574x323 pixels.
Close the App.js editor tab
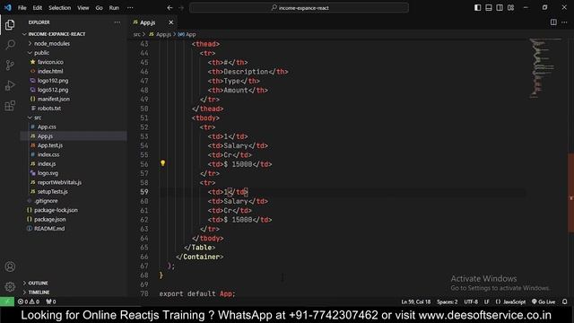171,22
